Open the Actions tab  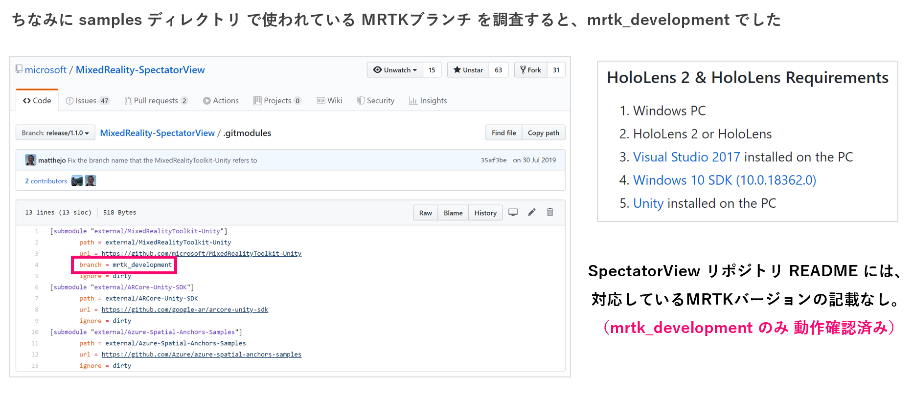(221, 101)
